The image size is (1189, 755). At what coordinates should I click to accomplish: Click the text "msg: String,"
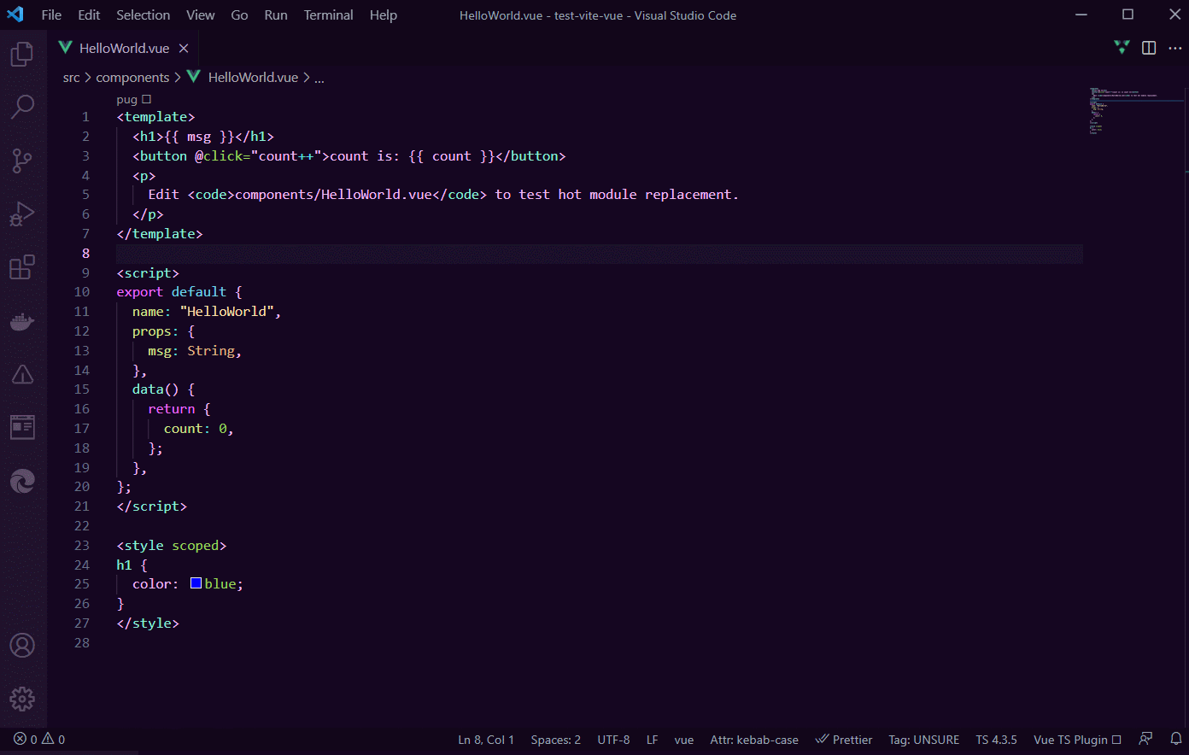tap(195, 351)
